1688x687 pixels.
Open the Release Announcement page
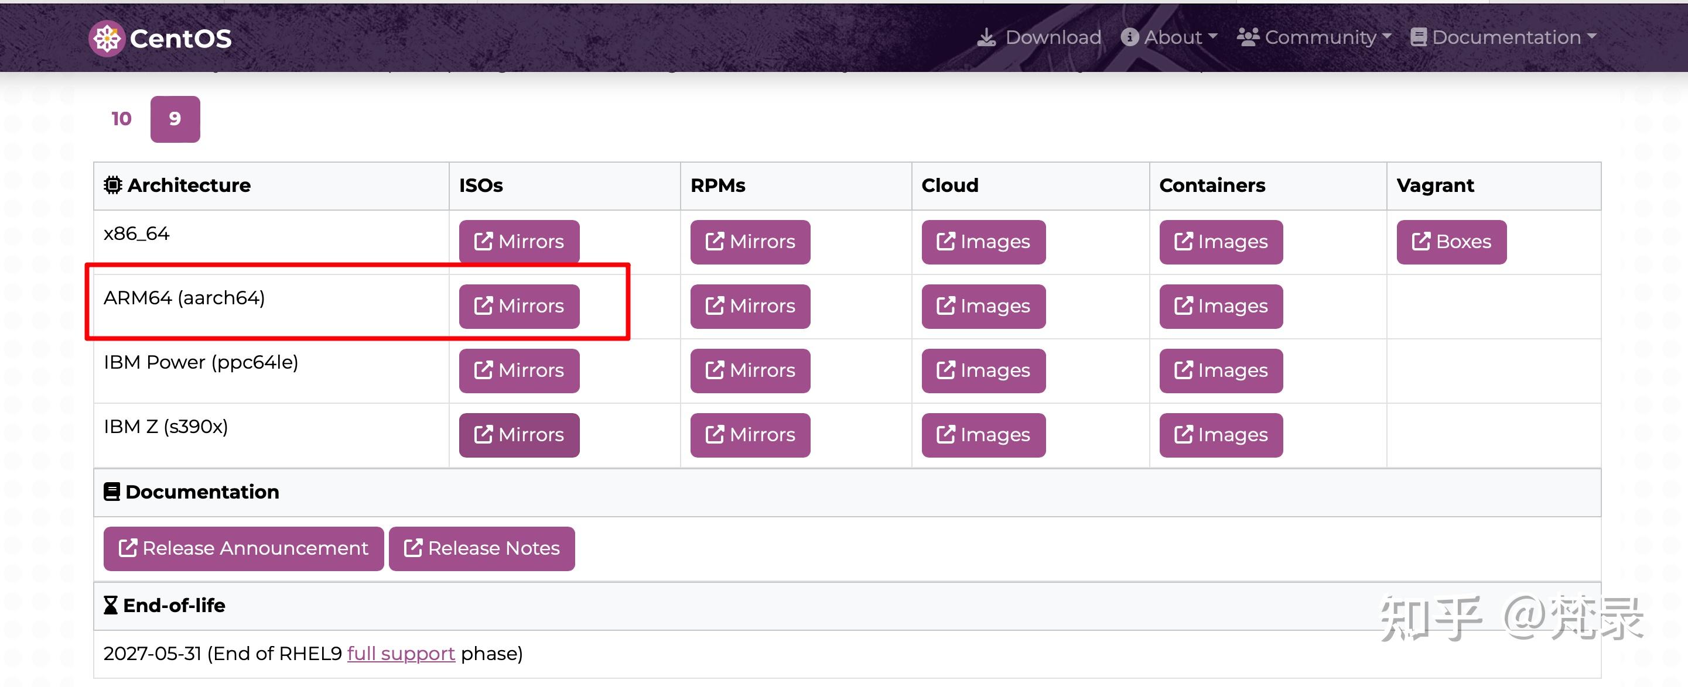243,548
